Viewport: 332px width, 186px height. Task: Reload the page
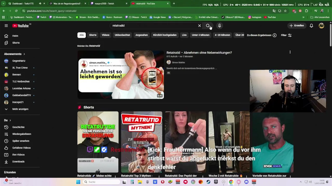click(16, 11)
